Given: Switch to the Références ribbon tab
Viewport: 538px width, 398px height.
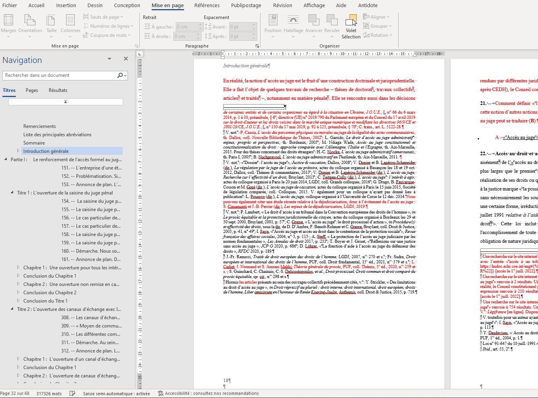Looking at the screenshot, I should (x=207, y=5).
